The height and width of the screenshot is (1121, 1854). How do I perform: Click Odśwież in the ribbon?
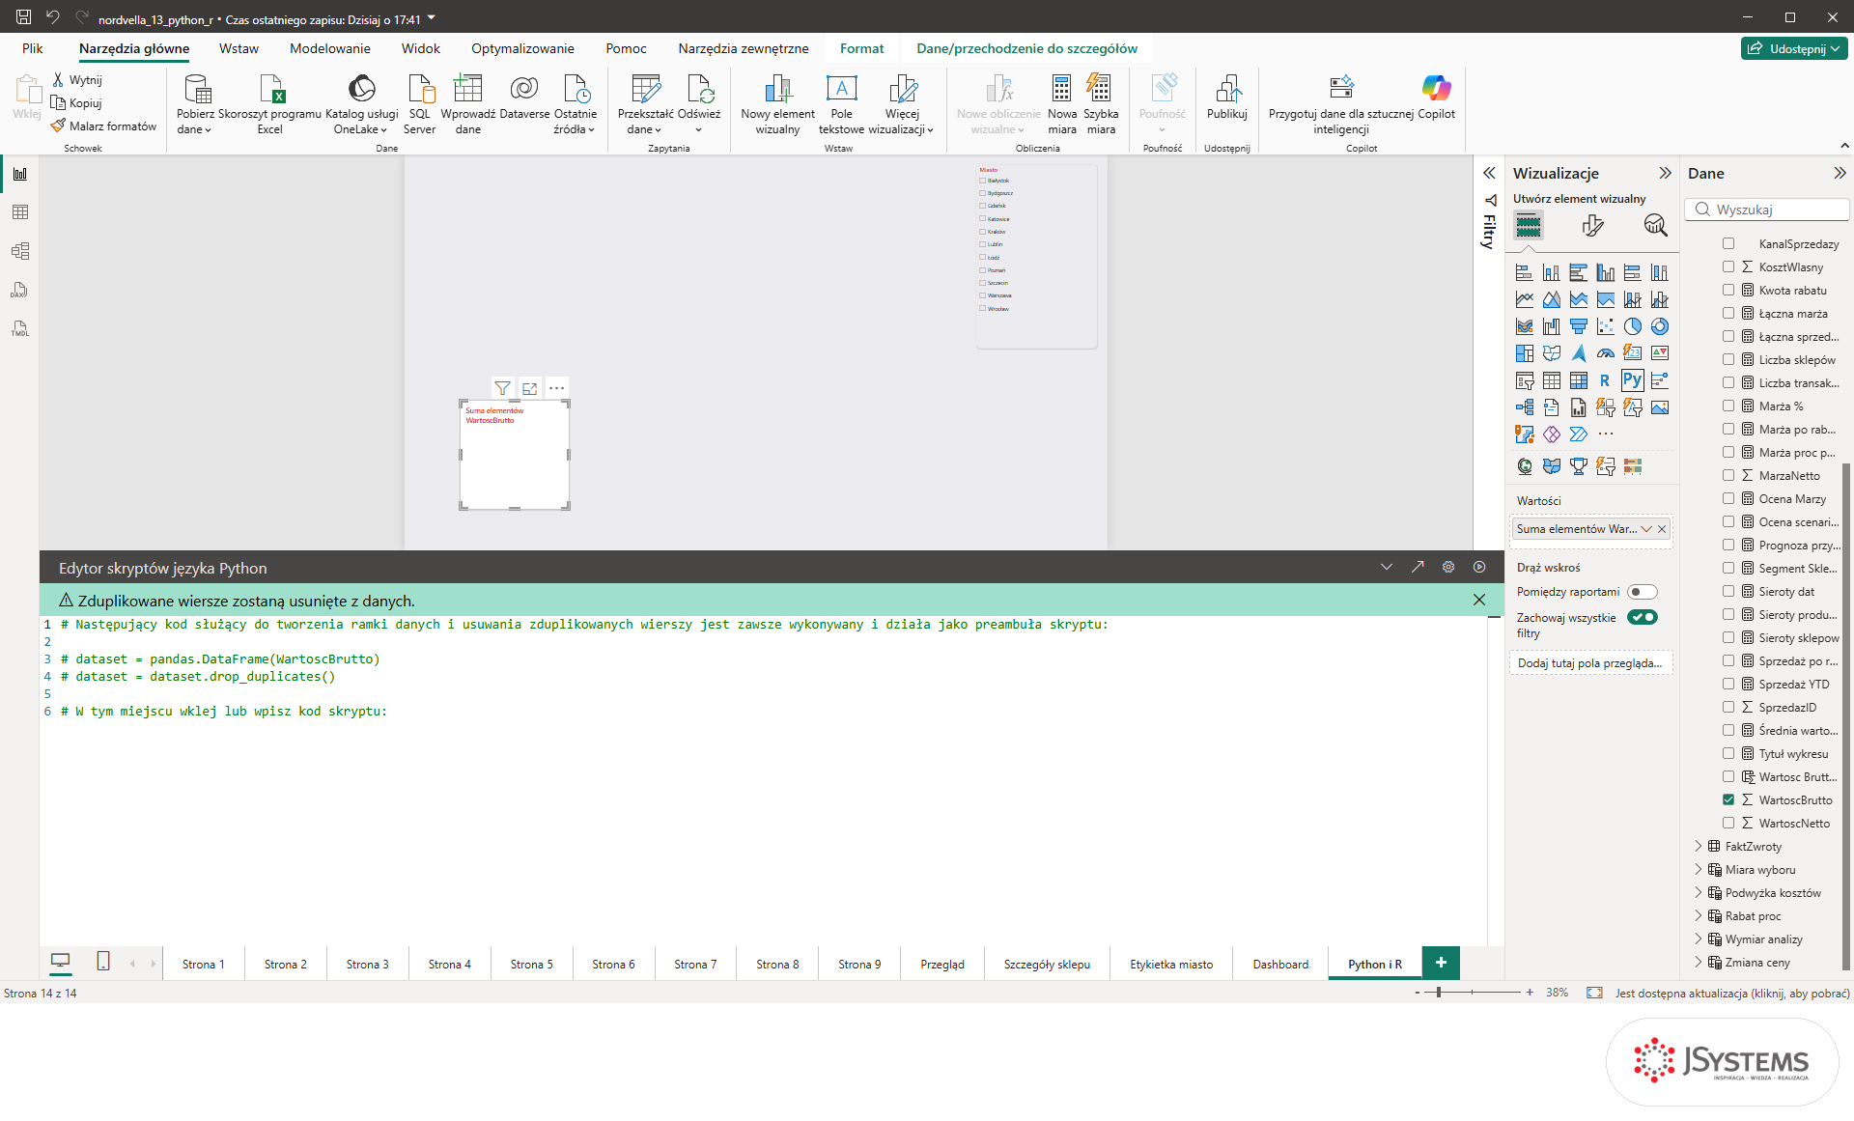point(698,104)
